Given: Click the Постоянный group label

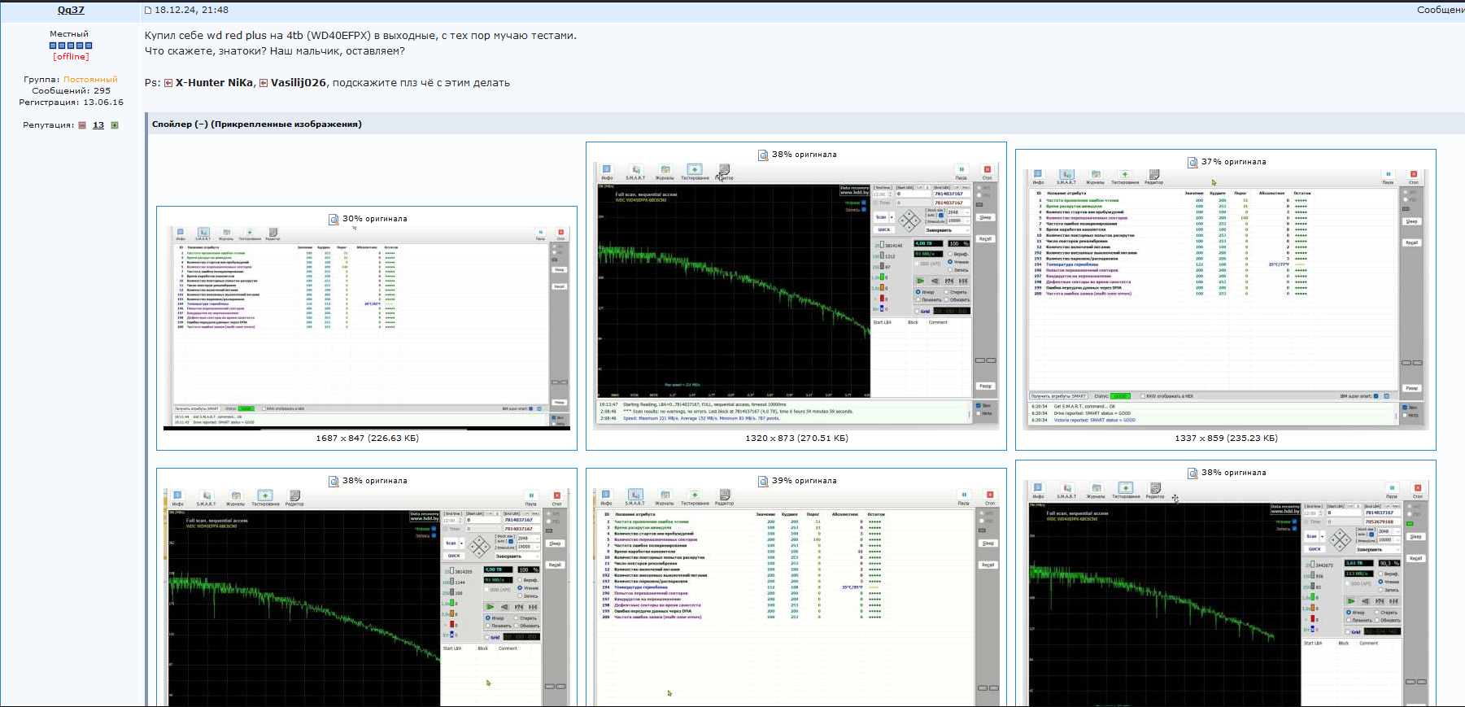Looking at the screenshot, I should pyautogui.click(x=90, y=80).
